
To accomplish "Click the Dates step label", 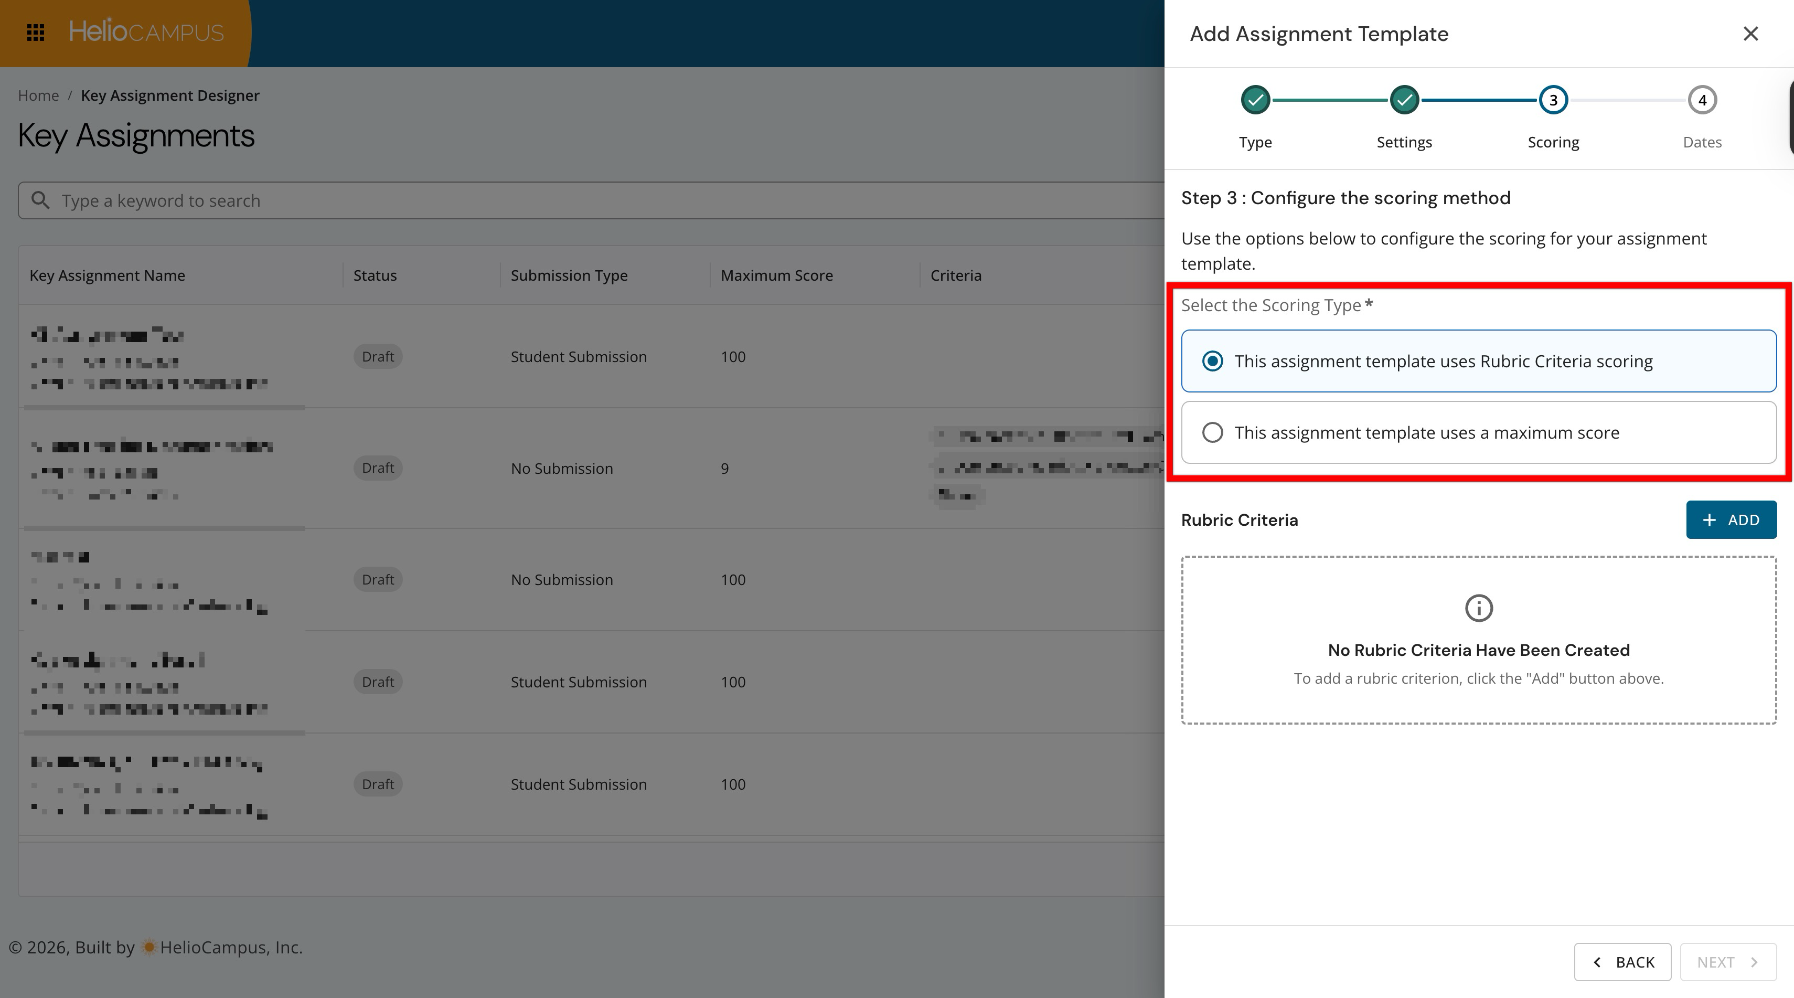I will point(1702,142).
